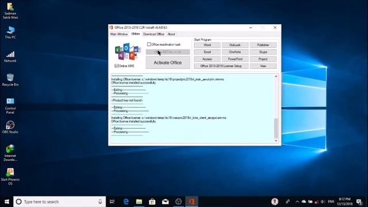Open the Recycle Bin desktop icon

(x=10, y=79)
